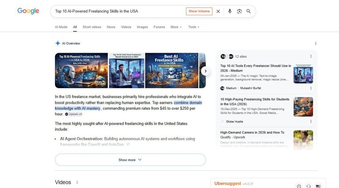Open the three-dot menu for Globe Hustle source

pos(311,121)
